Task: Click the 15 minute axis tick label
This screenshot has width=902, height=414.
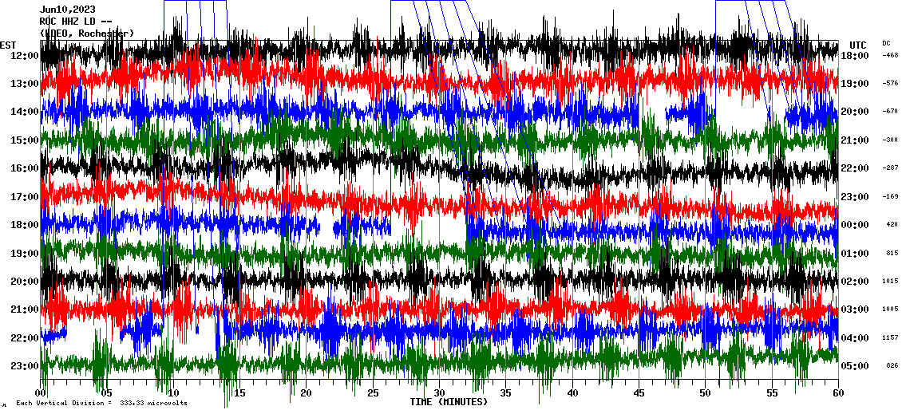Action: point(240,392)
